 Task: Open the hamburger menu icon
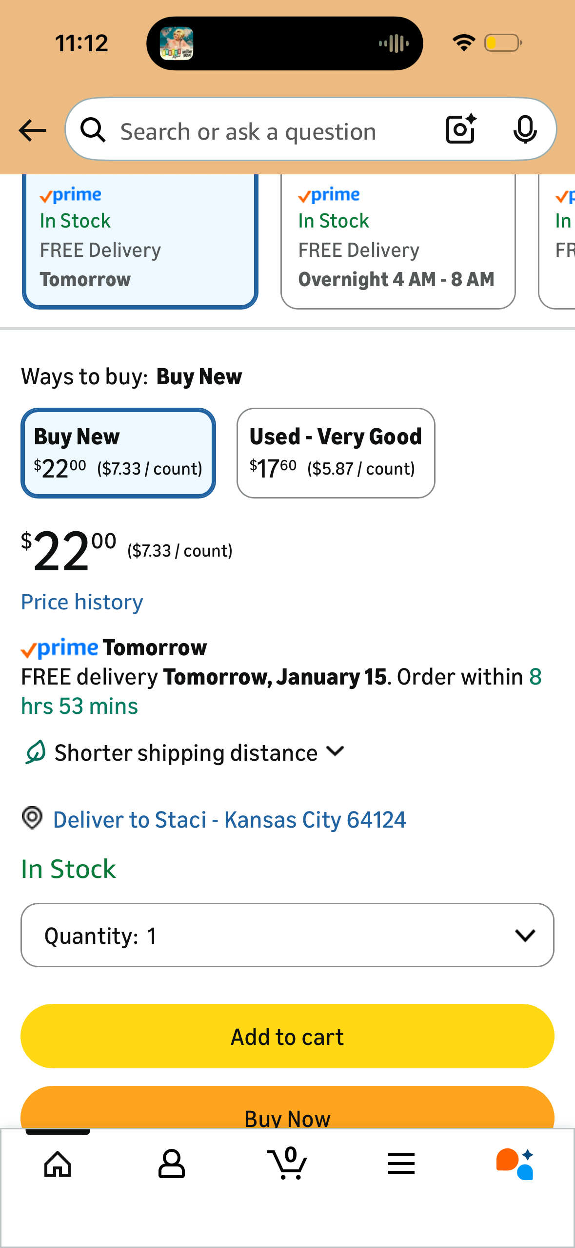click(x=401, y=1164)
